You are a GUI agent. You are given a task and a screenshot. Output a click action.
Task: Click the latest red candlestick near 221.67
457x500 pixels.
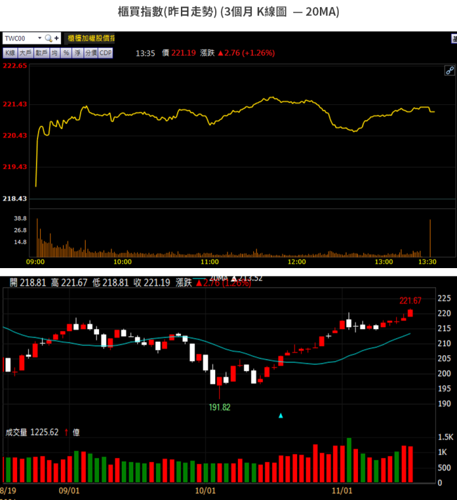click(x=410, y=313)
